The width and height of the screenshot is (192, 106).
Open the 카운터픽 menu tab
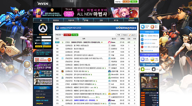pos(71,20)
